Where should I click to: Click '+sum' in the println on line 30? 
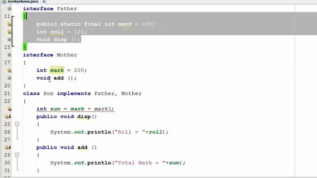click(172, 163)
